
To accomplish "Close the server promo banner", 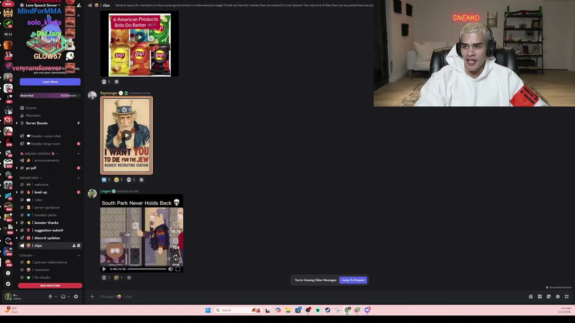I will pos(78,15).
